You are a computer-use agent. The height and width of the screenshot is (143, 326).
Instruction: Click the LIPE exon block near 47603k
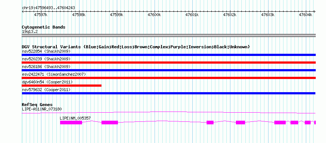280,123
